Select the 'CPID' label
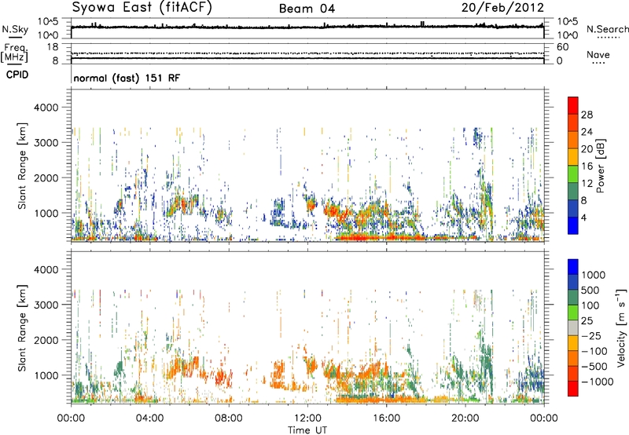This screenshot has height=435, width=629. 17,75
